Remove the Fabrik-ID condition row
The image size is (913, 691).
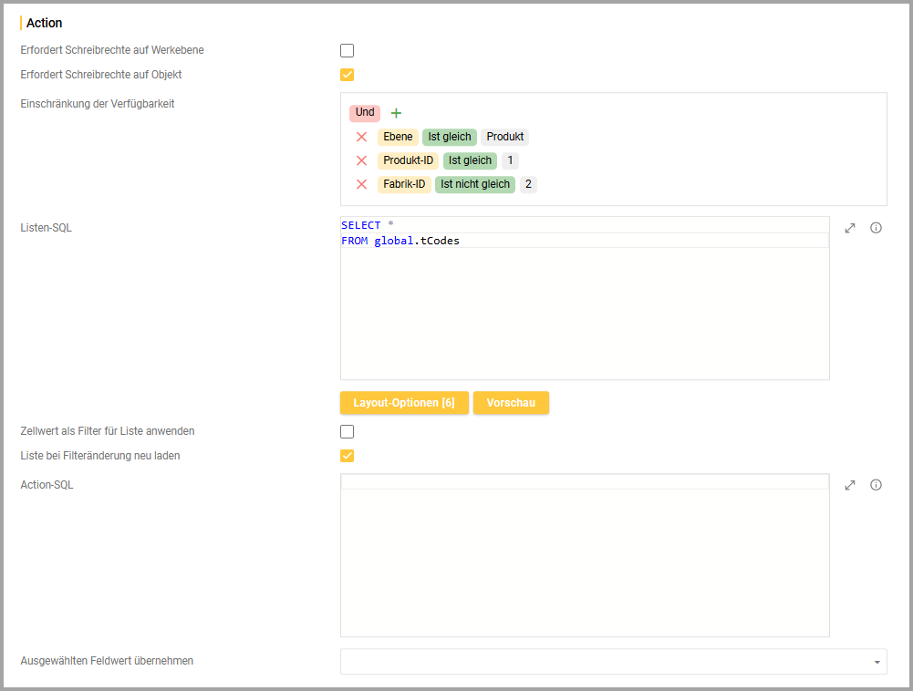[x=361, y=184]
